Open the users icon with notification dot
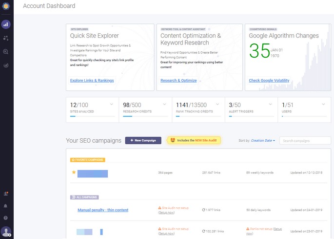Image resolution: width=334 pixels, height=239 pixels. tap(6, 194)
